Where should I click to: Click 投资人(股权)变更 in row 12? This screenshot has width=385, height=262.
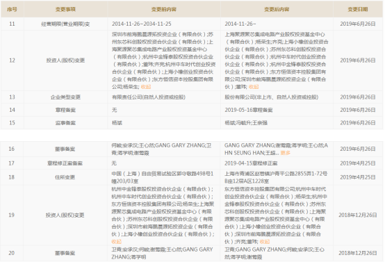[65, 60]
